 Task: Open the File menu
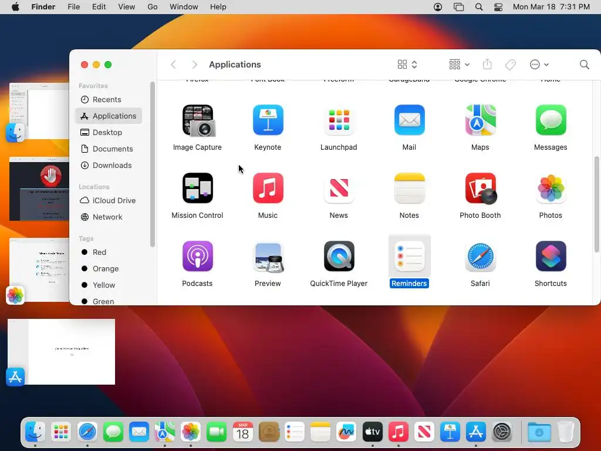(73, 7)
